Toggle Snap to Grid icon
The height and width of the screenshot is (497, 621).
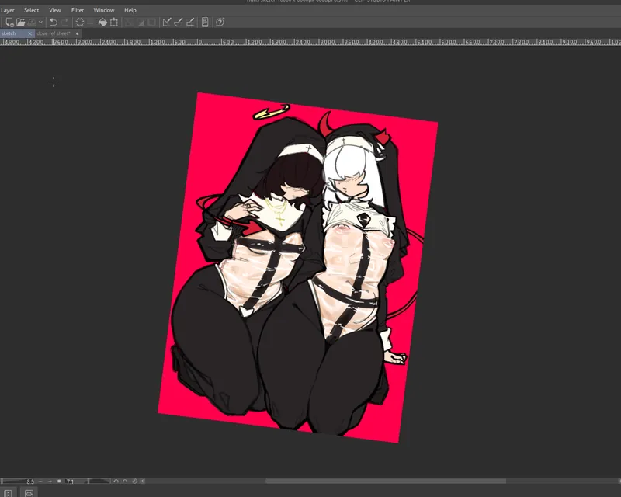tap(190, 23)
